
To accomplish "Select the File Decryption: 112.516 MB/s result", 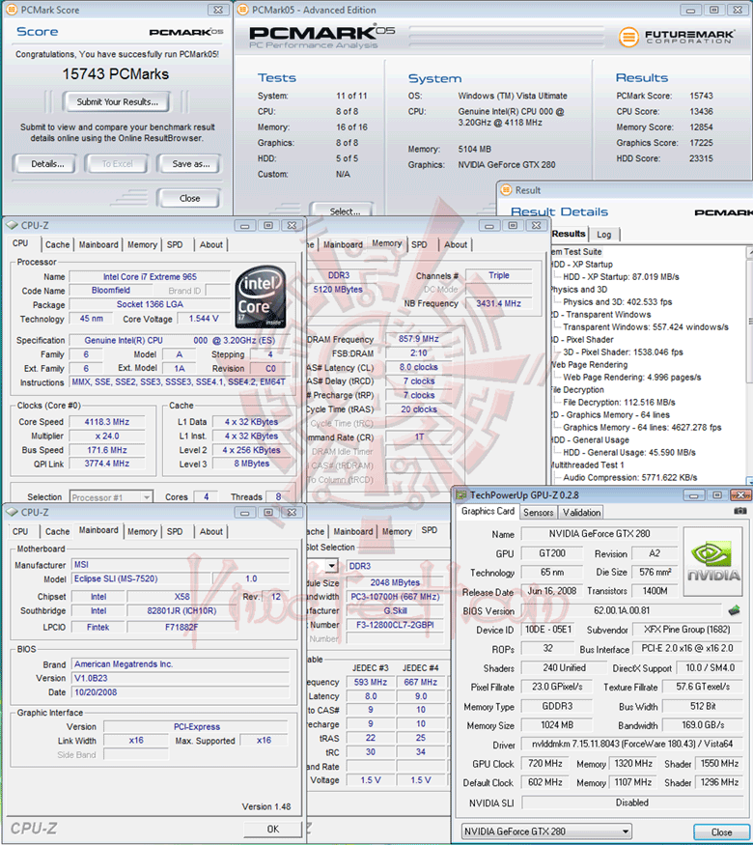I will (x=619, y=402).
